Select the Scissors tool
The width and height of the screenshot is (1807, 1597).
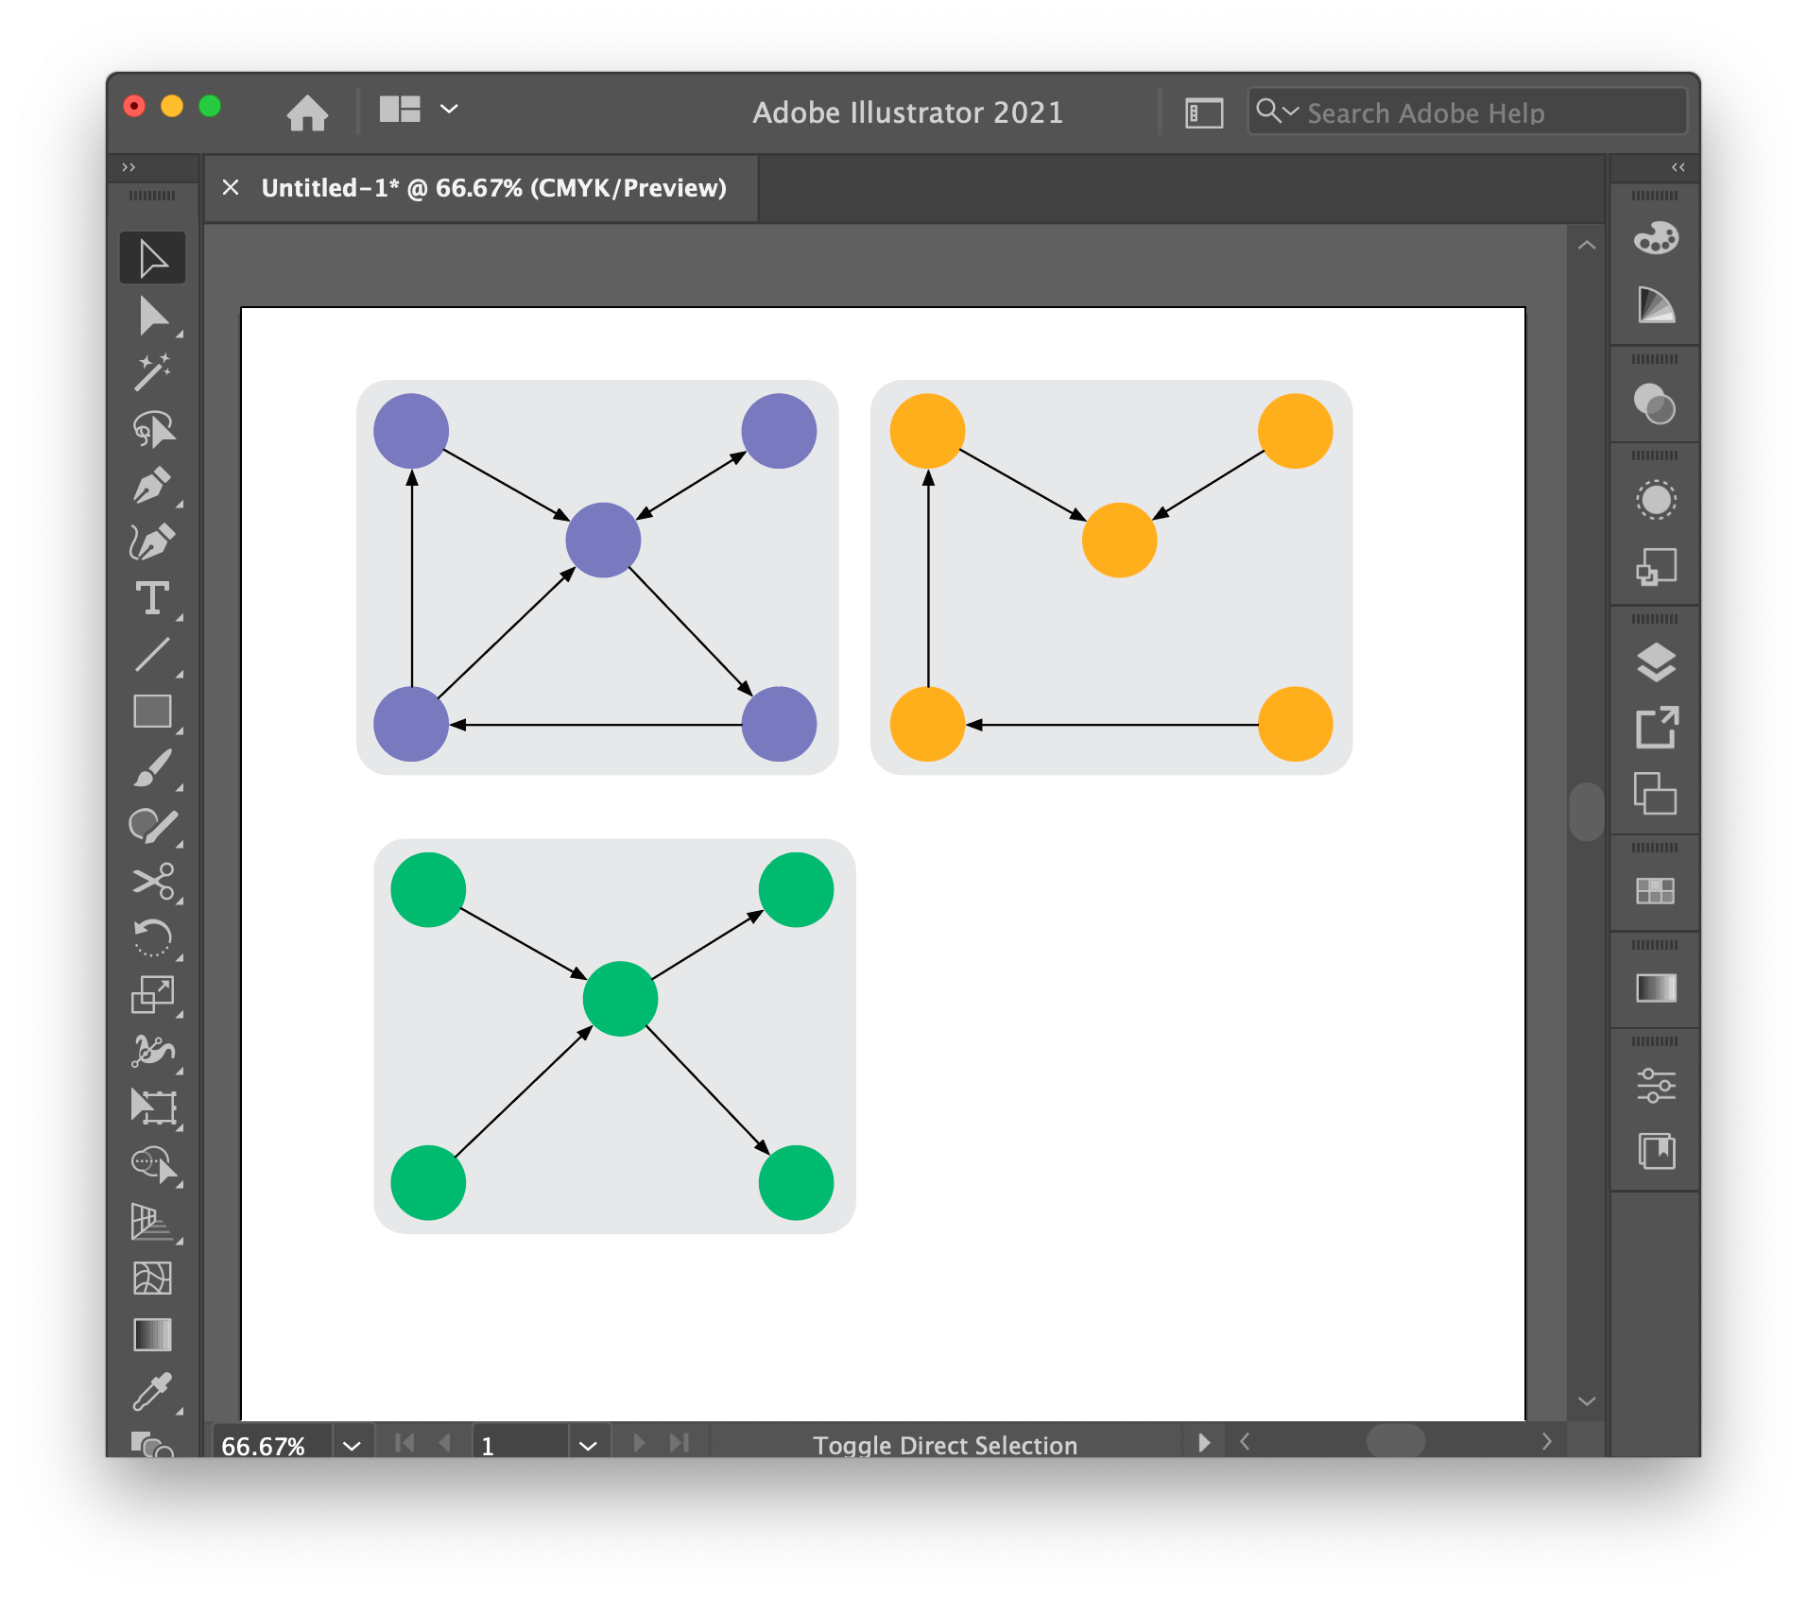point(152,882)
